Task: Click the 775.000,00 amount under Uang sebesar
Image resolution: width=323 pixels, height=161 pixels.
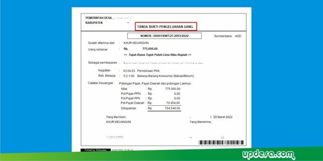Action: click(150, 49)
